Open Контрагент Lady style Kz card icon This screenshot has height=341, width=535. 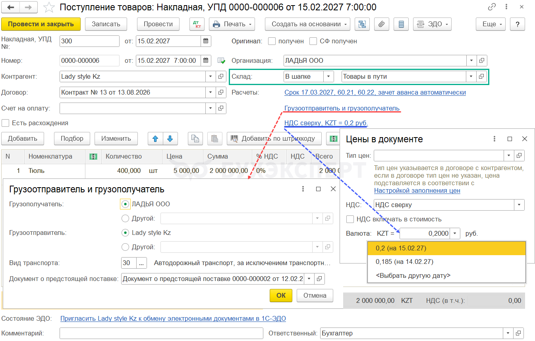coord(221,76)
